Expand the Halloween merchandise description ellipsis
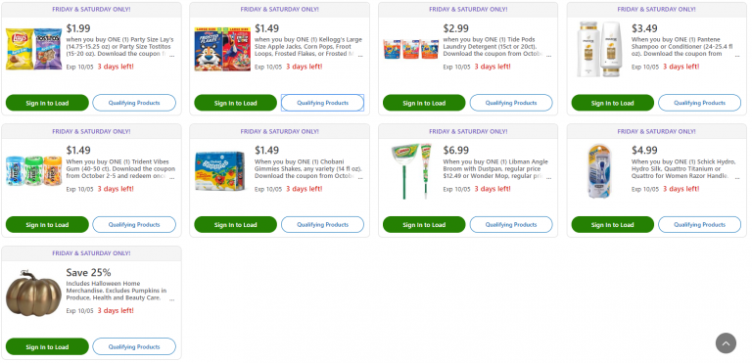This screenshot has height=363, width=752. click(171, 299)
